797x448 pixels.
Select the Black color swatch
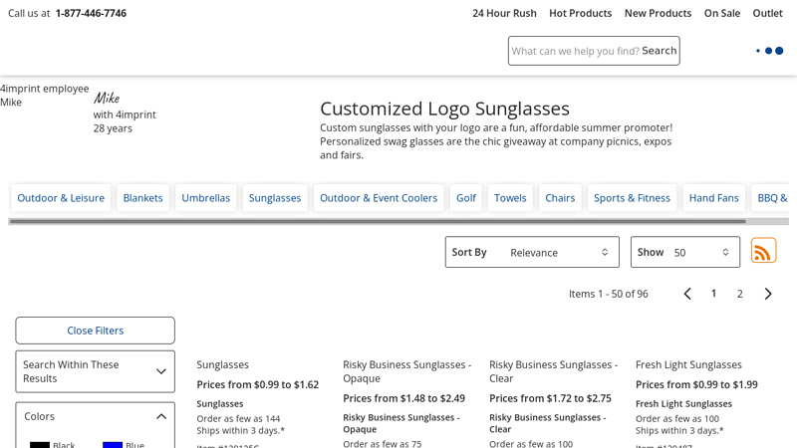click(40, 444)
